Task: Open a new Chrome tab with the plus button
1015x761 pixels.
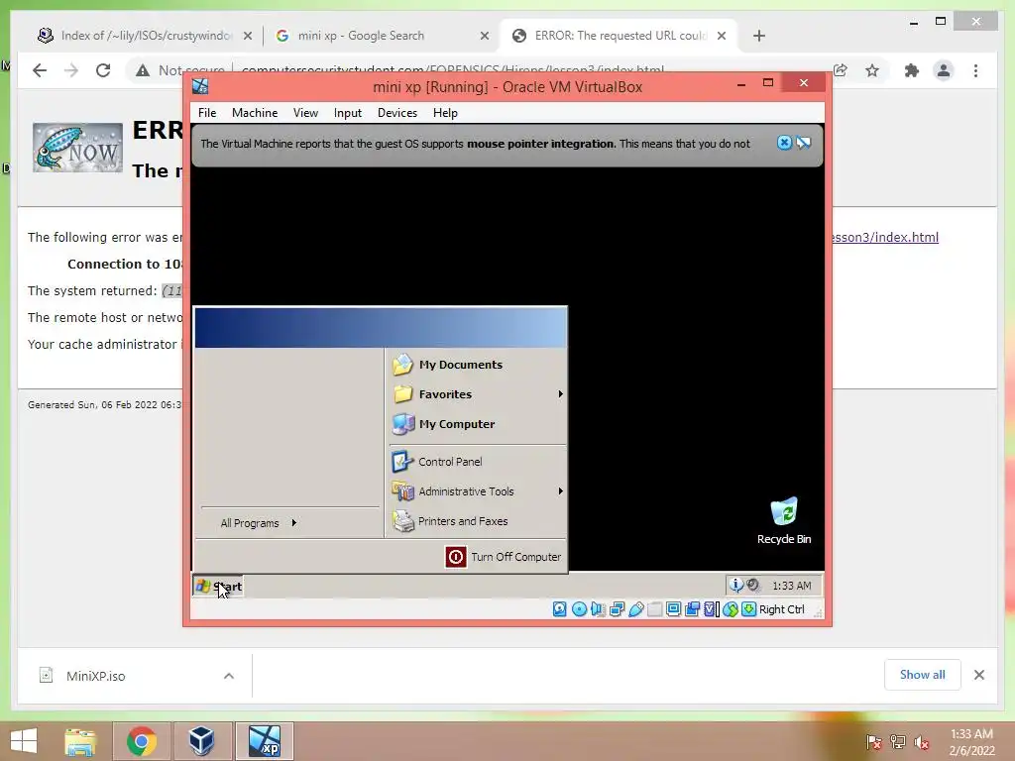Action: point(759,36)
